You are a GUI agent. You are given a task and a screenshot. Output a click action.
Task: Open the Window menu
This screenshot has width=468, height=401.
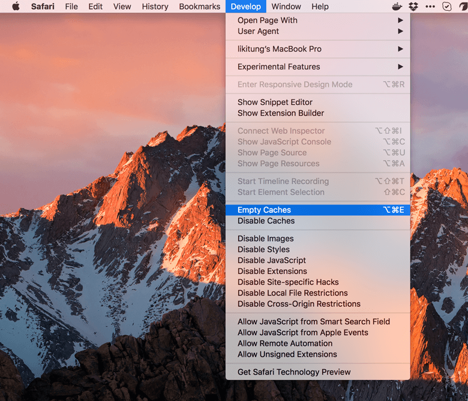[x=286, y=6]
